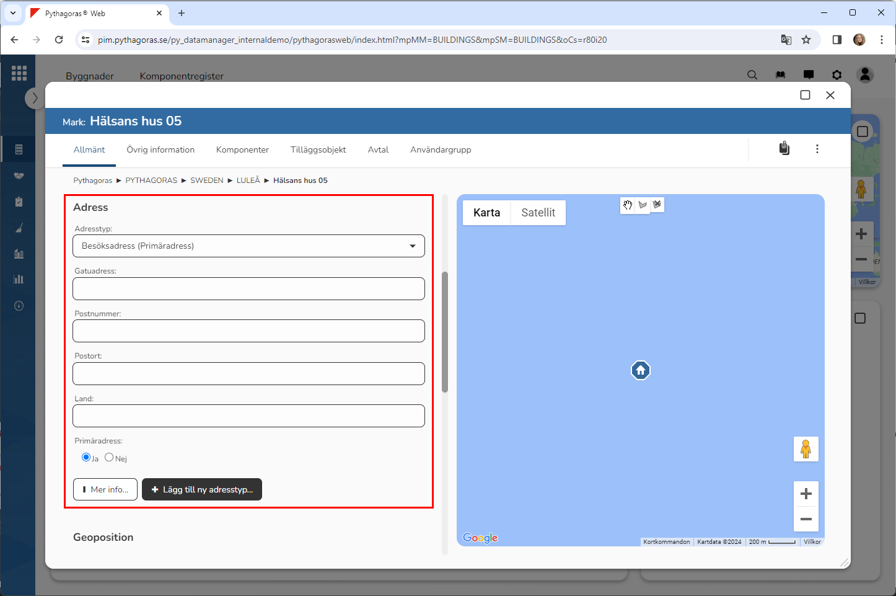Switch map to Satellit view
Image resolution: width=896 pixels, height=596 pixels.
[x=538, y=213]
